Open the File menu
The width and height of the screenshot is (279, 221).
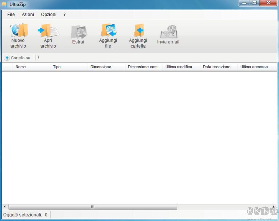click(x=11, y=14)
